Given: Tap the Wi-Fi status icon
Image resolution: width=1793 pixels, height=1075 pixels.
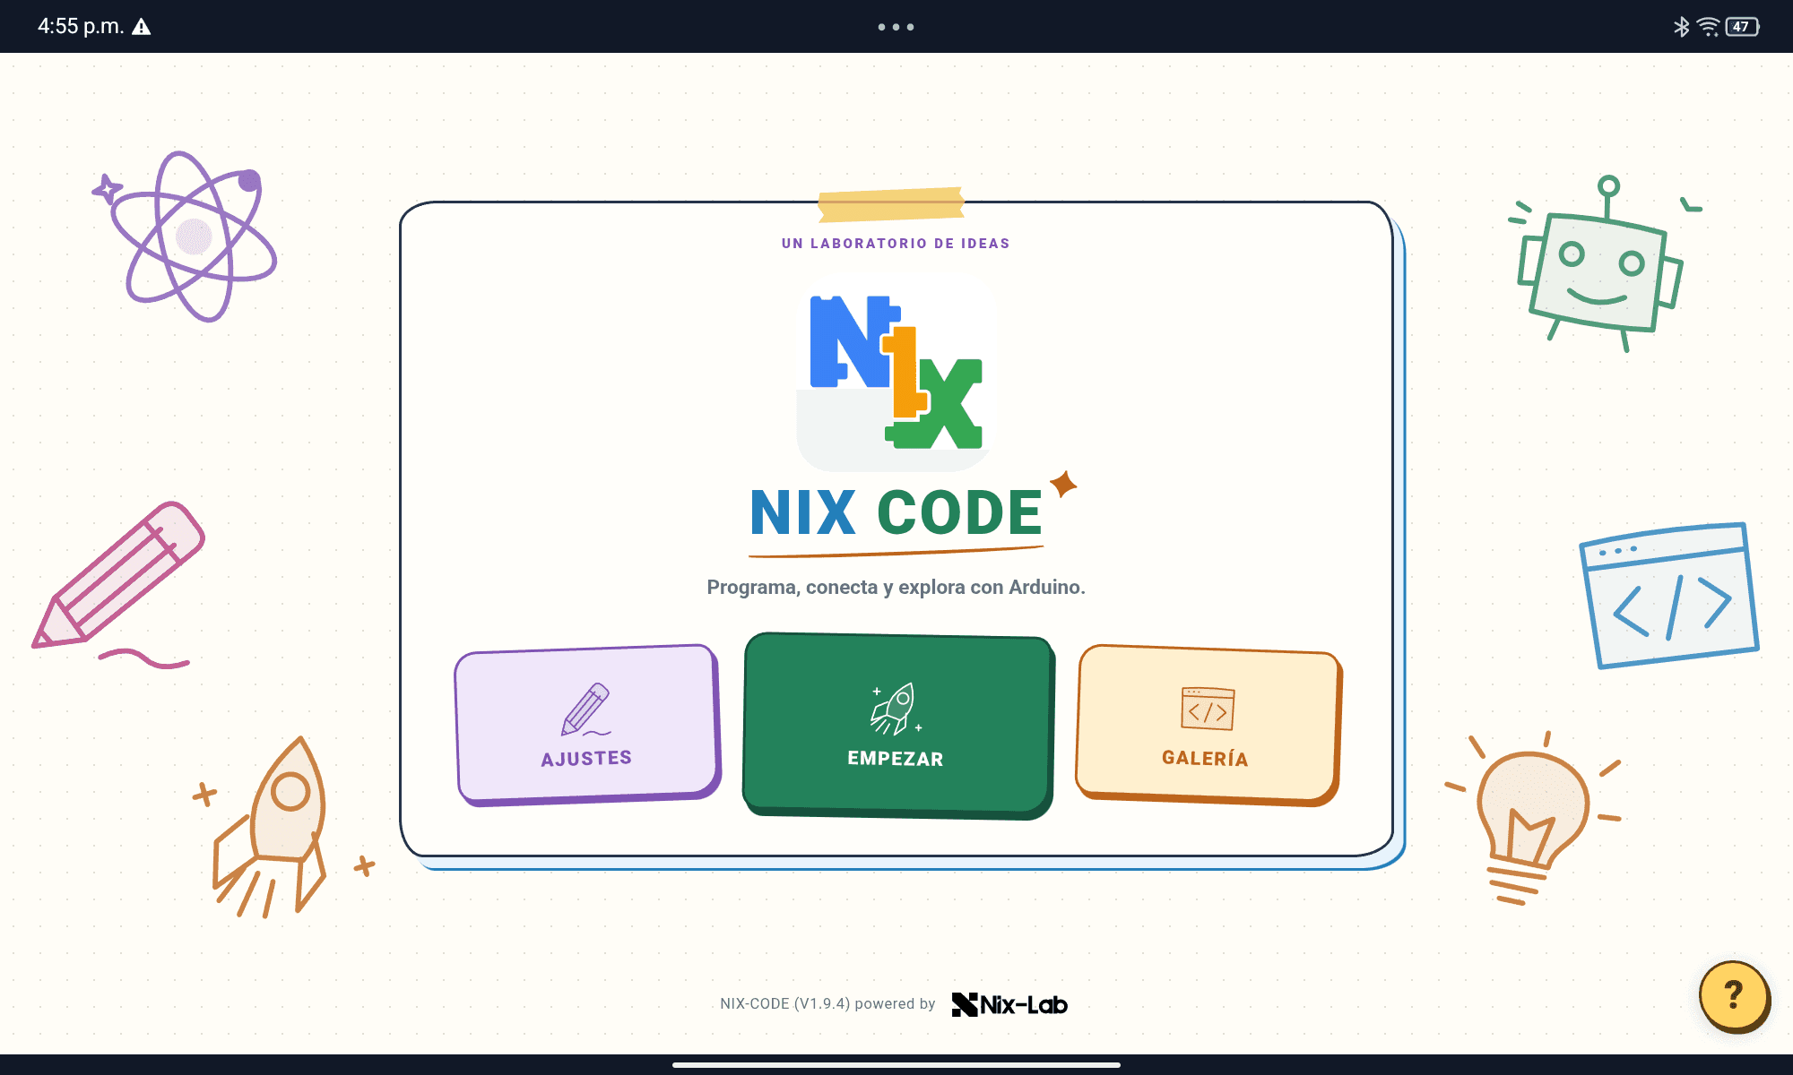Looking at the screenshot, I should point(1709,27).
